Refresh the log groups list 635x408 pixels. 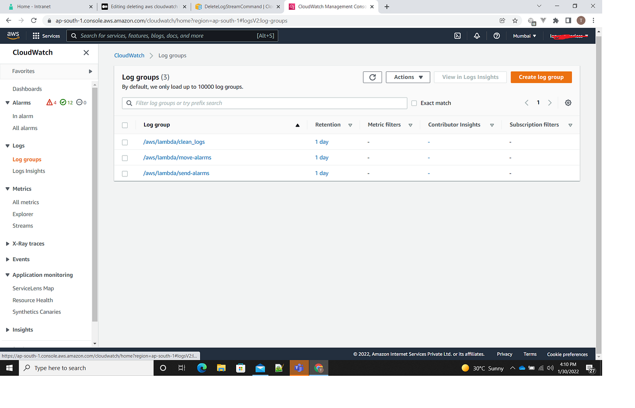tap(372, 77)
